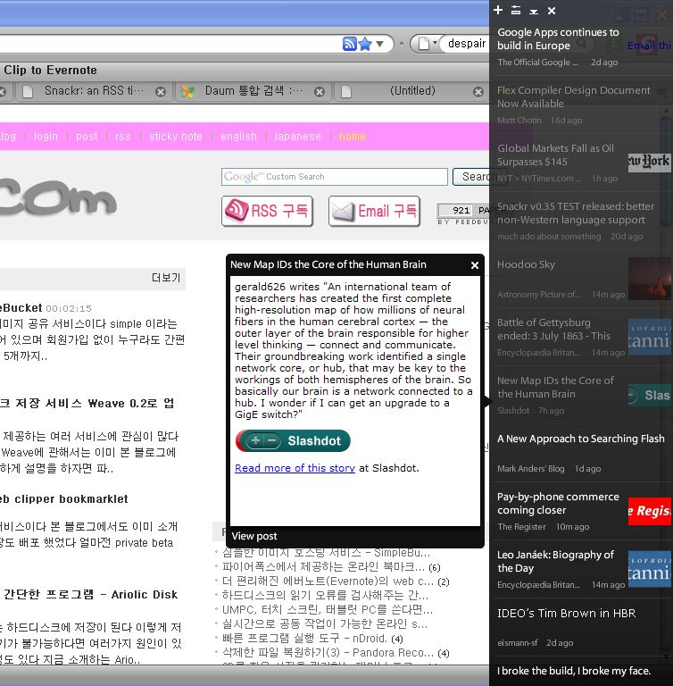Image resolution: width=673 pixels, height=686 pixels.
Task: Select 'english' in the pink navigation bar
Action: tap(238, 137)
